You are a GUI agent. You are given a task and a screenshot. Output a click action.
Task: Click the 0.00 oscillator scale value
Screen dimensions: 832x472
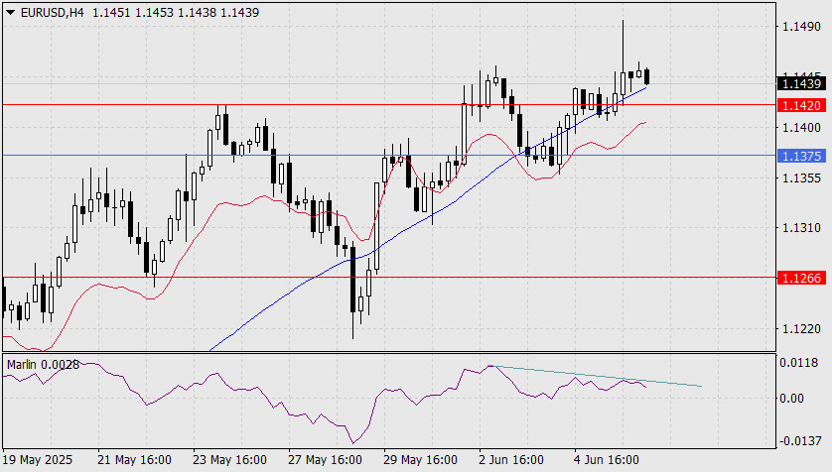(791, 399)
